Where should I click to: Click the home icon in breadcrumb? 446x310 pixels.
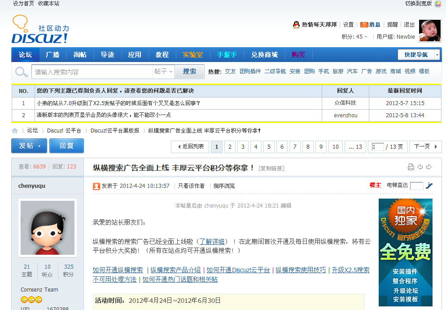point(15,131)
